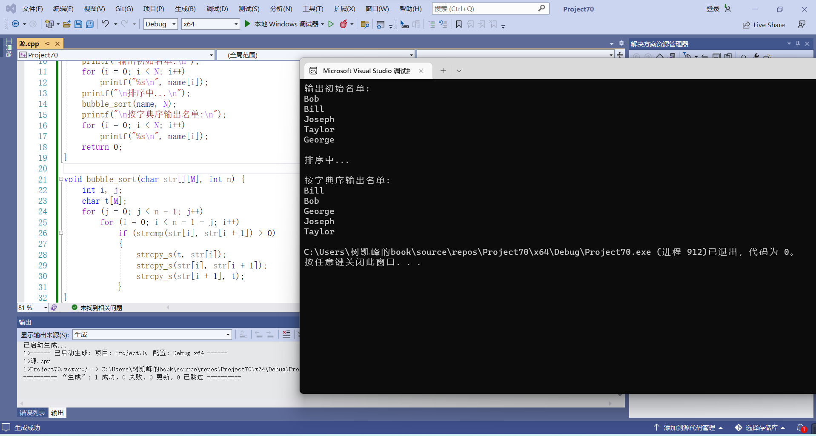This screenshot has height=436, width=816.
Task: Open the Git(G) menu
Action: click(124, 9)
